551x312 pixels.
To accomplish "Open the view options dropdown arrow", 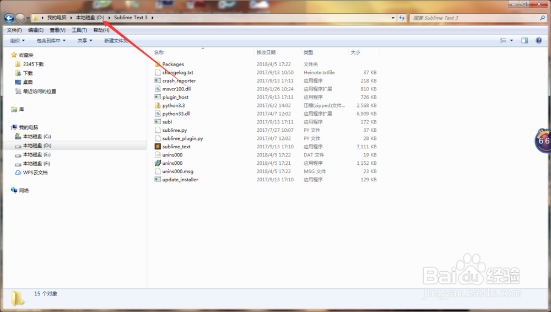I will click(511, 40).
